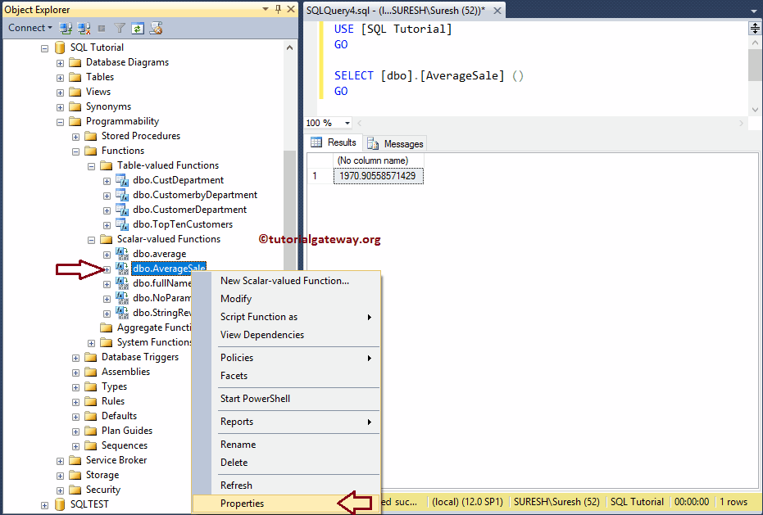Click the dbo.CustomerDepartment function icon

point(122,210)
